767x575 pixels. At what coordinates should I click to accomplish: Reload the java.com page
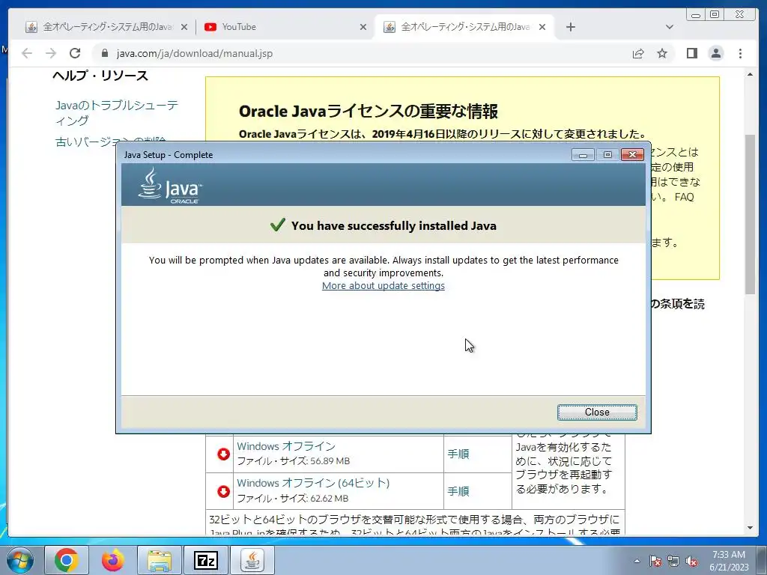click(x=75, y=53)
